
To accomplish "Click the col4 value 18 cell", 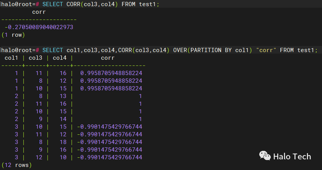I will click(x=63, y=142).
